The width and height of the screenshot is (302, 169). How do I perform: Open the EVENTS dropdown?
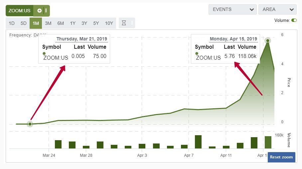pyautogui.click(x=232, y=9)
